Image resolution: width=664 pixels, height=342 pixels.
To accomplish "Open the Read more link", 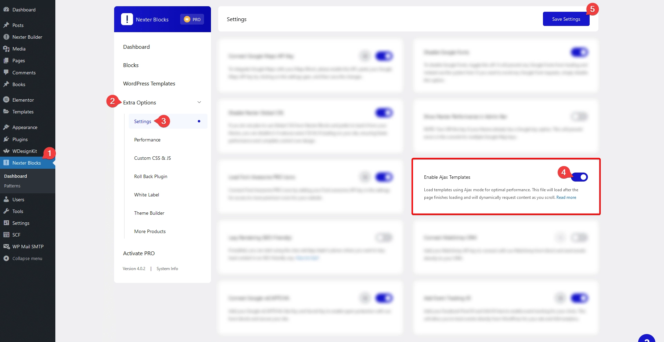I will click(x=566, y=197).
